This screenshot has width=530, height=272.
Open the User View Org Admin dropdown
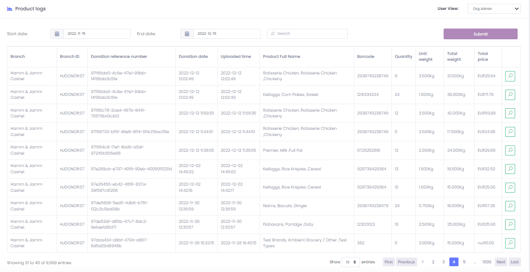pyautogui.click(x=494, y=9)
